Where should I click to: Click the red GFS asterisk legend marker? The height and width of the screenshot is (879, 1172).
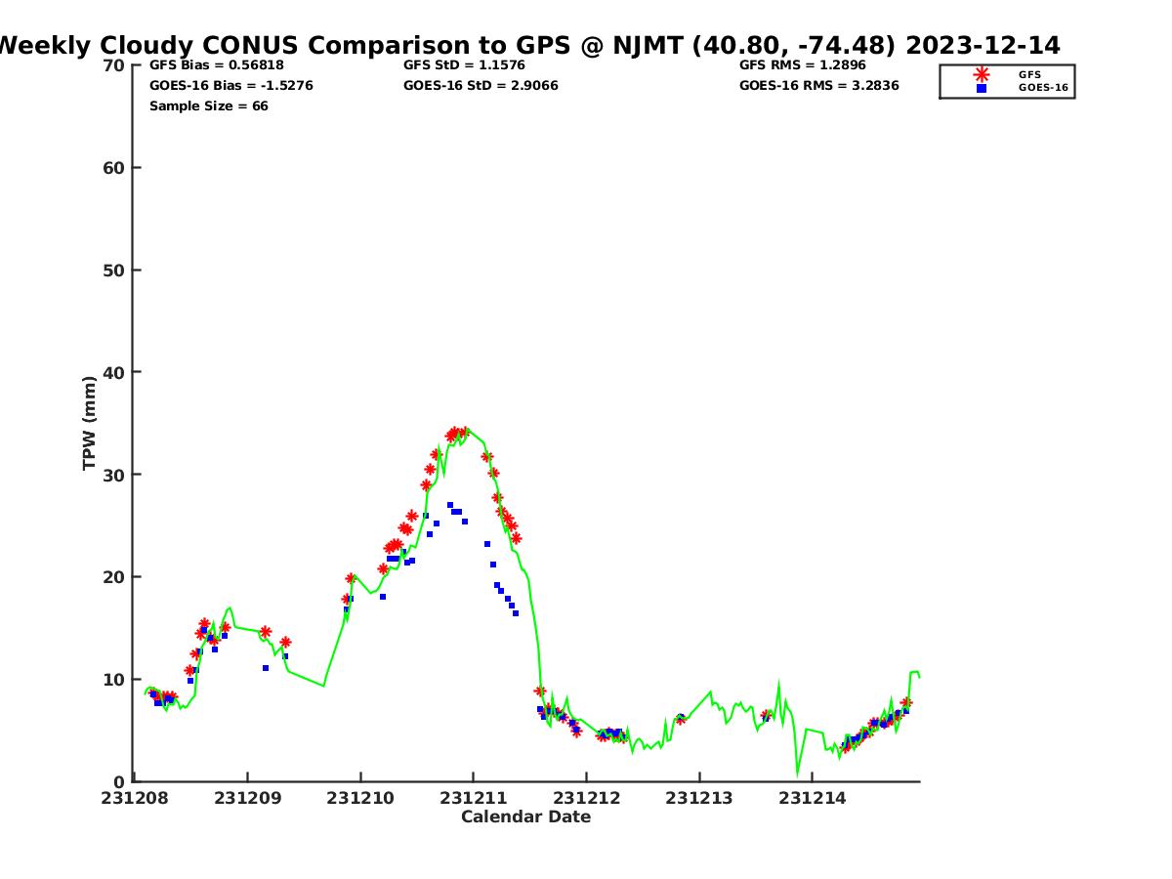point(981,74)
